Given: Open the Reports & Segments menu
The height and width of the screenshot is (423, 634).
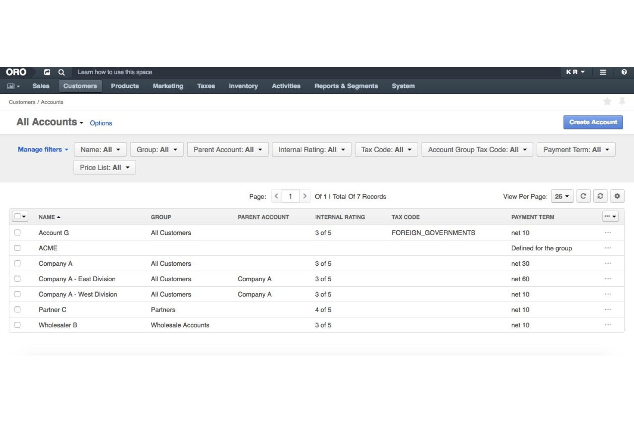Looking at the screenshot, I should click(346, 86).
